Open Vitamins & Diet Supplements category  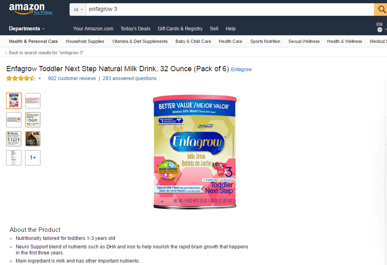click(x=140, y=42)
